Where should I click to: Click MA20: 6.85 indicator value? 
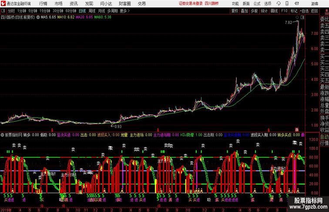(84, 17)
